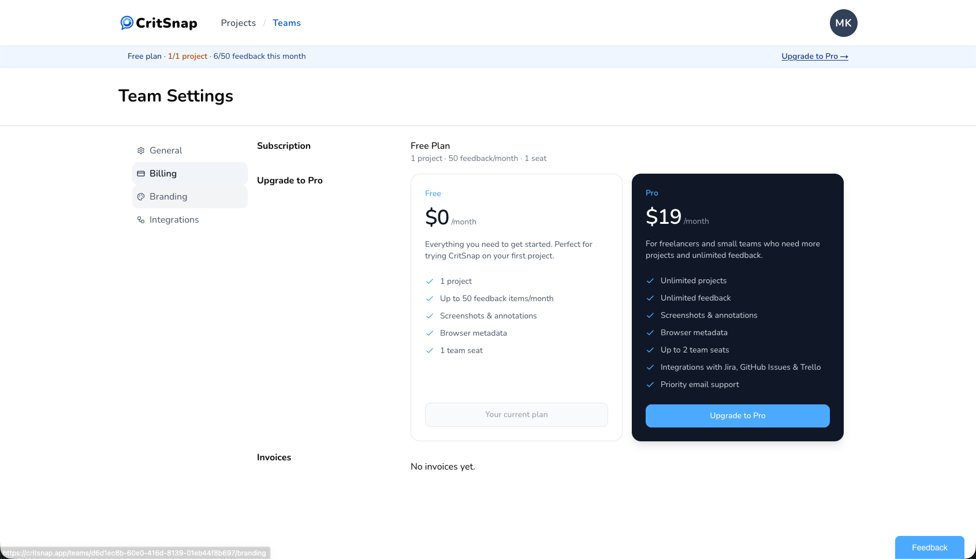Click 6/50 feedback this month text
The width and height of the screenshot is (976, 559).
tap(259, 56)
